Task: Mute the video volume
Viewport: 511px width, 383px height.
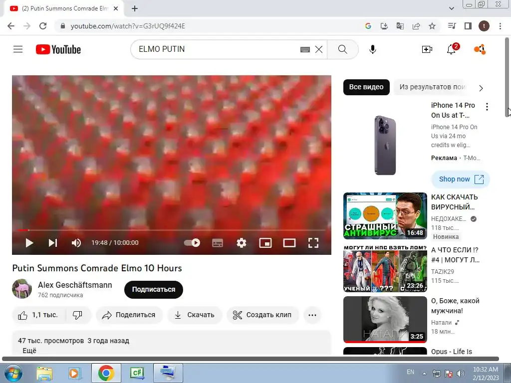Action: point(76,243)
